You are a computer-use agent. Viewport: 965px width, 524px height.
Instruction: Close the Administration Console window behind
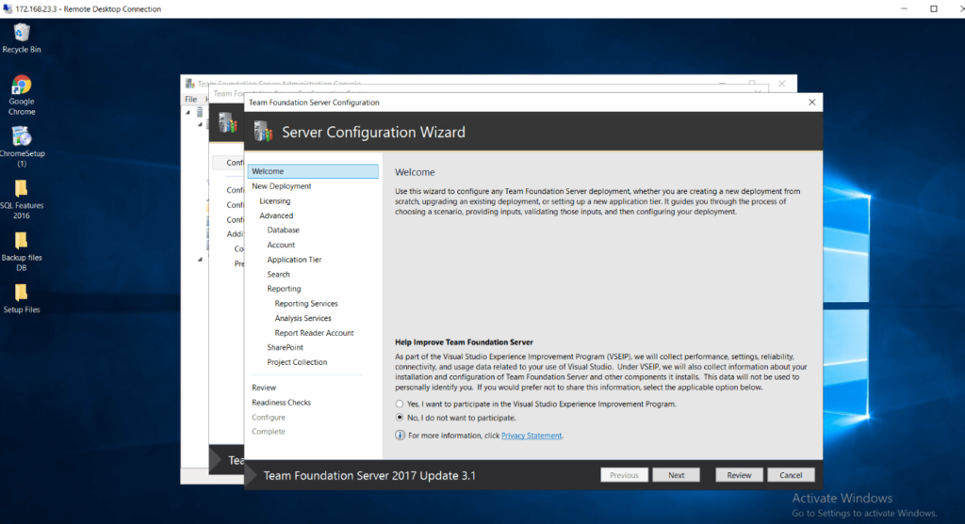(x=781, y=84)
